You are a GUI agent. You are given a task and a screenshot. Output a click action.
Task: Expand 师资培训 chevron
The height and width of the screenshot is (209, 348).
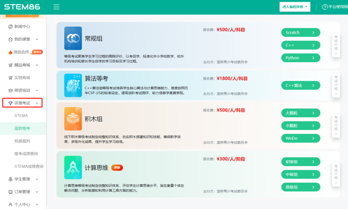(x=37, y=90)
